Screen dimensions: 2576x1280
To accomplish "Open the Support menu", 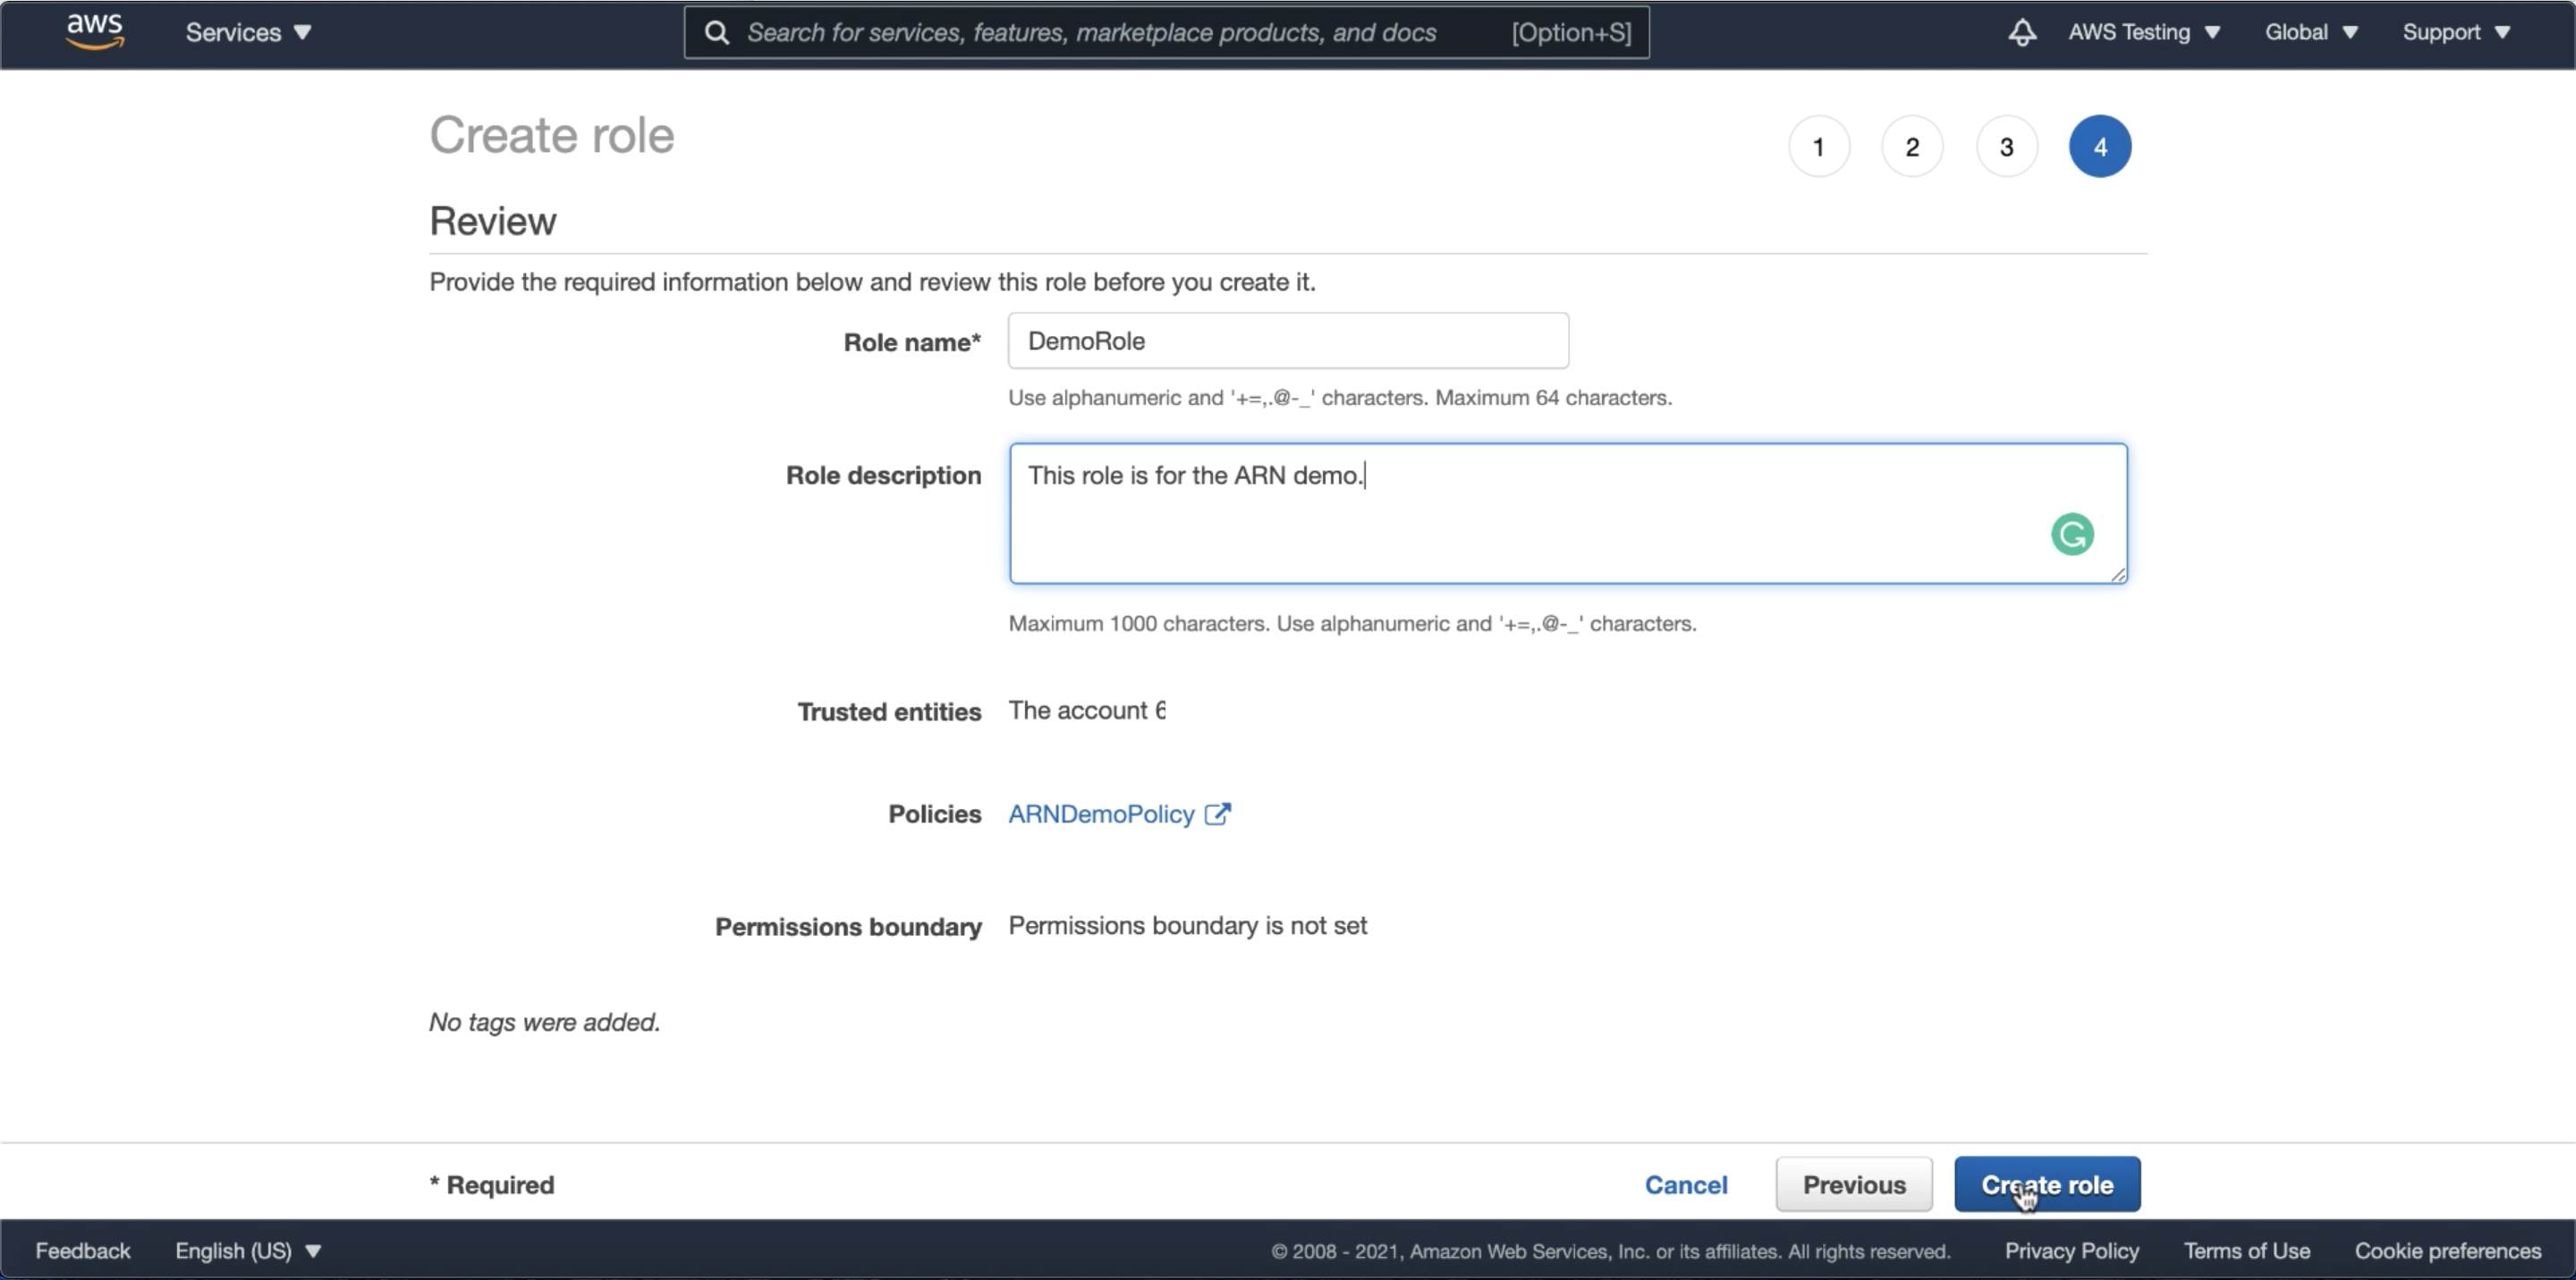I will click(2455, 32).
